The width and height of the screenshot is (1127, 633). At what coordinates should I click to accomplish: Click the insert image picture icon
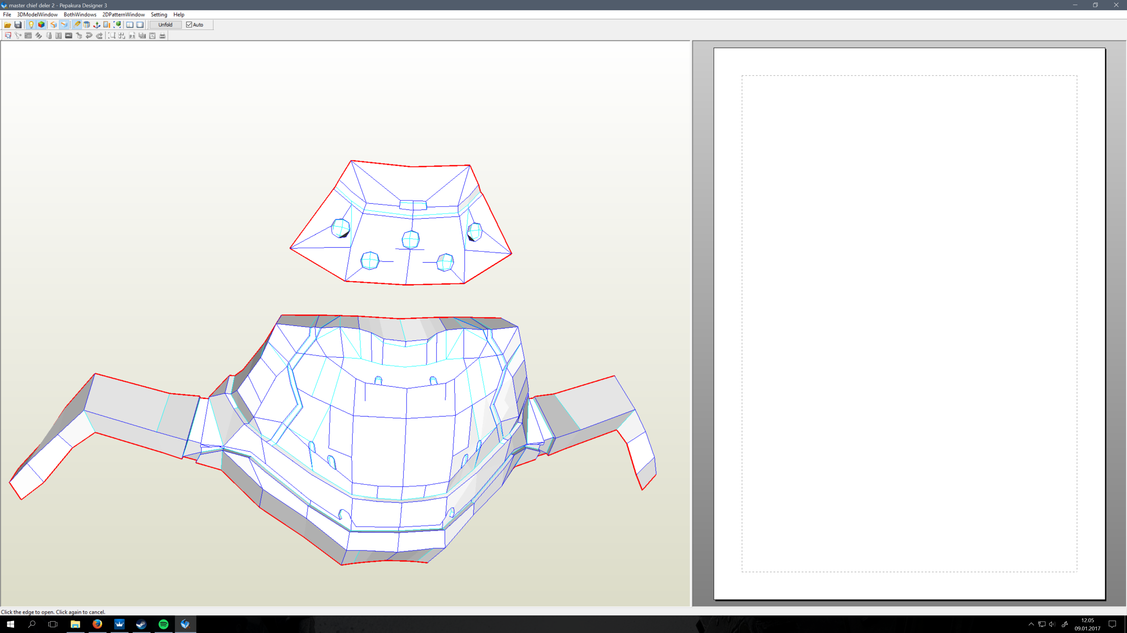[69, 36]
